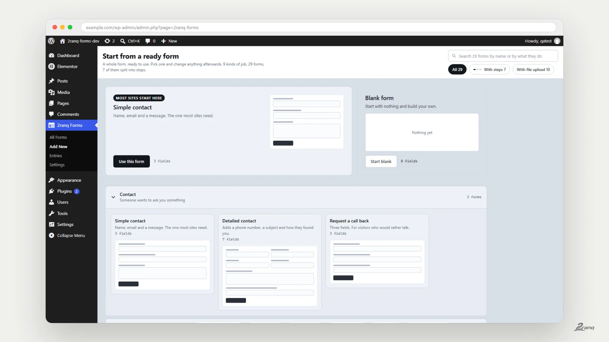Click the 7 fields label
Screen dimensions: 609x342
coord(231,239)
